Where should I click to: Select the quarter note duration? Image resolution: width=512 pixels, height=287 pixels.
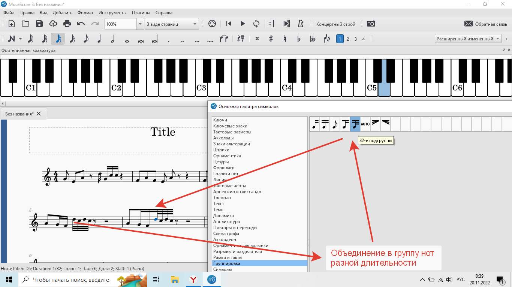pos(99,39)
